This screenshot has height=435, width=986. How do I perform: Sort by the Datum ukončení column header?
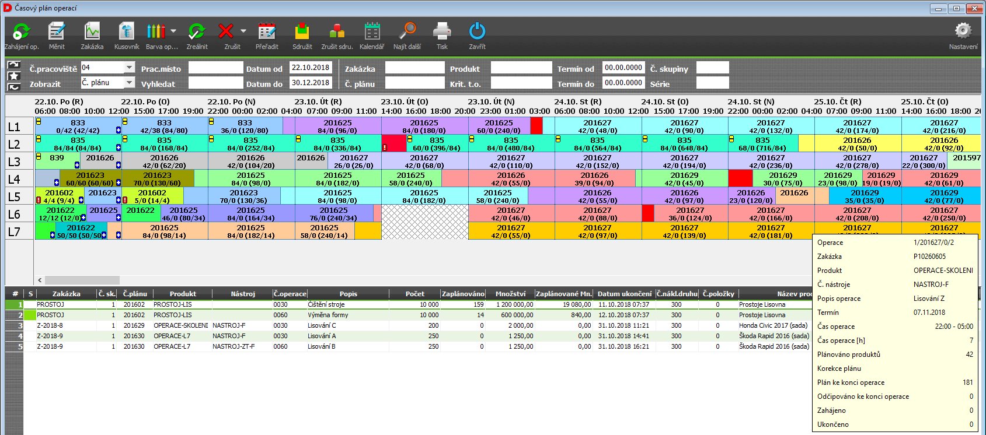coord(625,294)
